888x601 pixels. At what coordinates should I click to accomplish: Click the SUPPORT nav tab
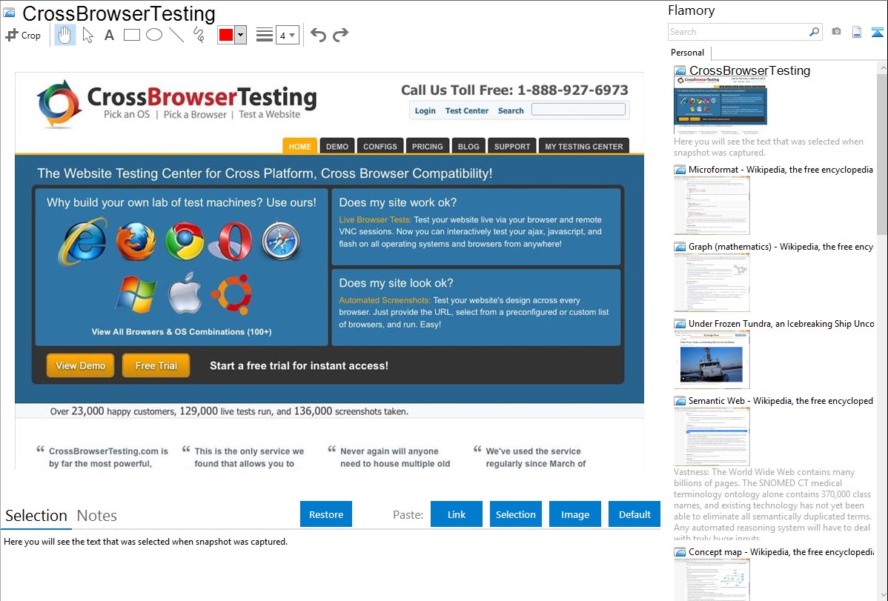tap(512, 146)
